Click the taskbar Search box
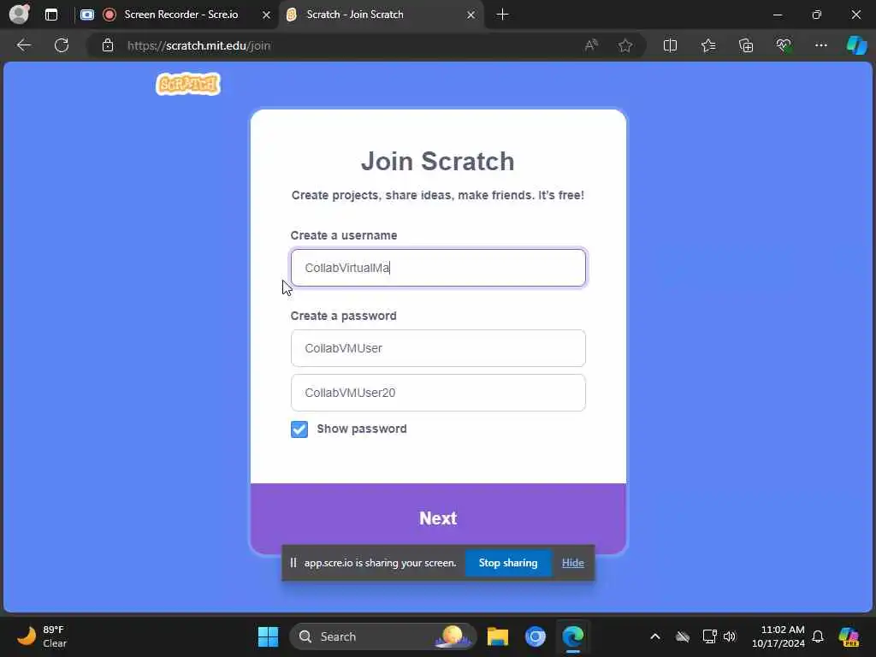The image size is (876, 657). pos(382,636)
